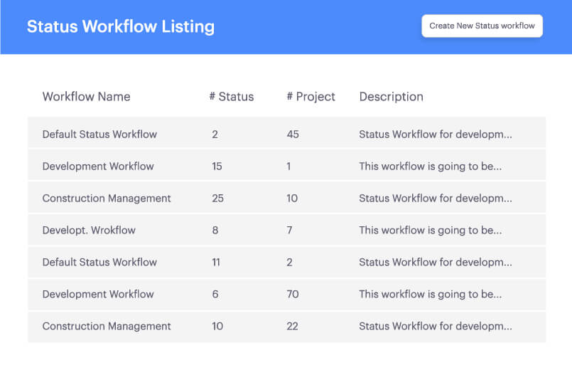Select Construction Management name with 25 statuses
The image size is (572, 370).
[x=107, y=198]
